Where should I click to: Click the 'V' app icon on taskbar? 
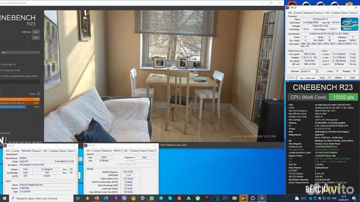point(216,199)
